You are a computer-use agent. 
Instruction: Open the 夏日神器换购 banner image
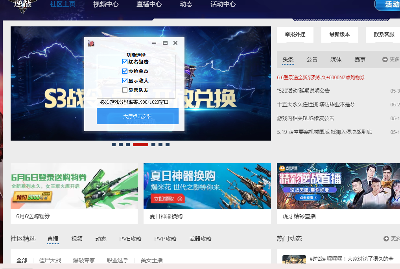[207, 186]
